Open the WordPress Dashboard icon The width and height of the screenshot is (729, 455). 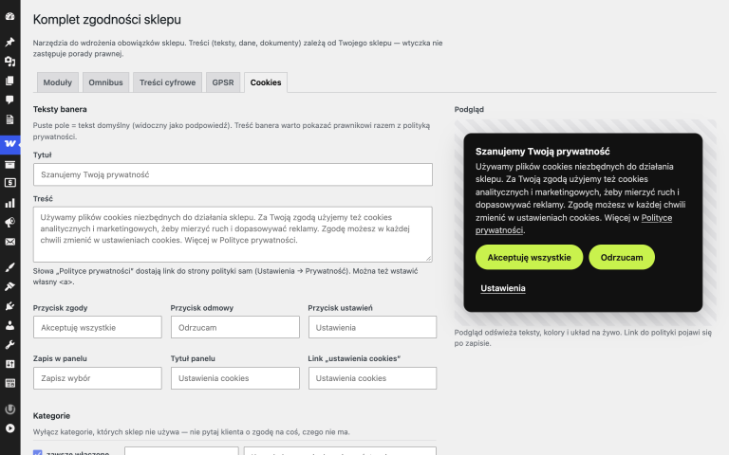(9, 17)
